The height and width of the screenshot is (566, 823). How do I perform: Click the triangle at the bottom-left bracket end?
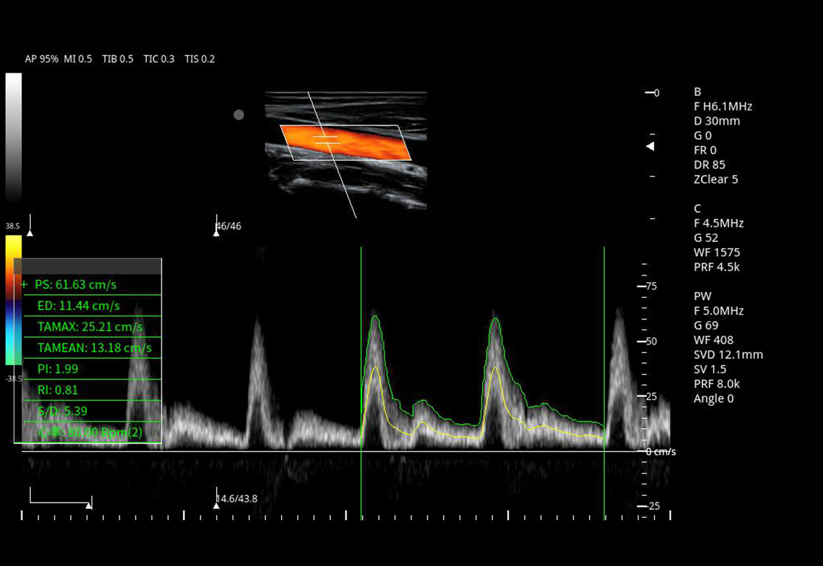pos(89,506)
